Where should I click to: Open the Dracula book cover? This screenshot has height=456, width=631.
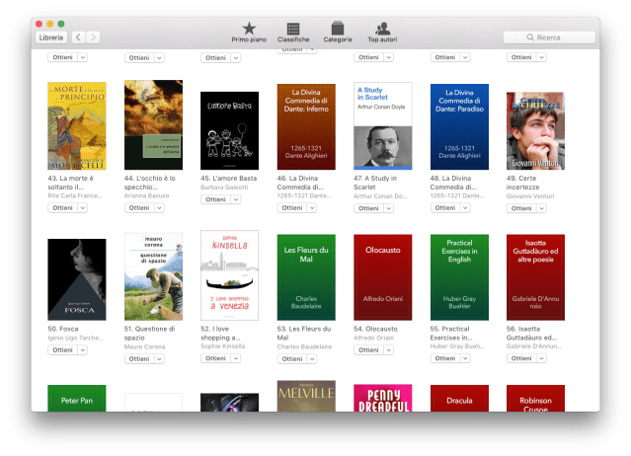click(458, 402)
